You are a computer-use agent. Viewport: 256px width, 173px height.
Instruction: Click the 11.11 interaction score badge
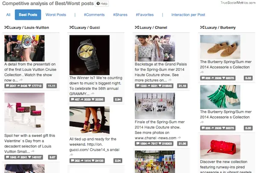[52, 86]
